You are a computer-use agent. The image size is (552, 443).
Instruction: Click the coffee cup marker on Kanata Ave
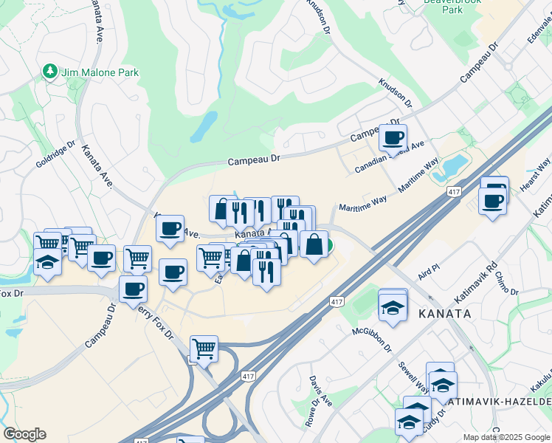coord(170,229)
